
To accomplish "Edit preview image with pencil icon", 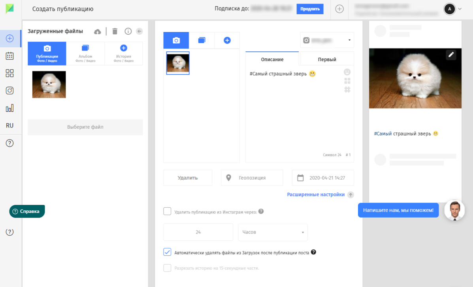I will tap(451, 54).
